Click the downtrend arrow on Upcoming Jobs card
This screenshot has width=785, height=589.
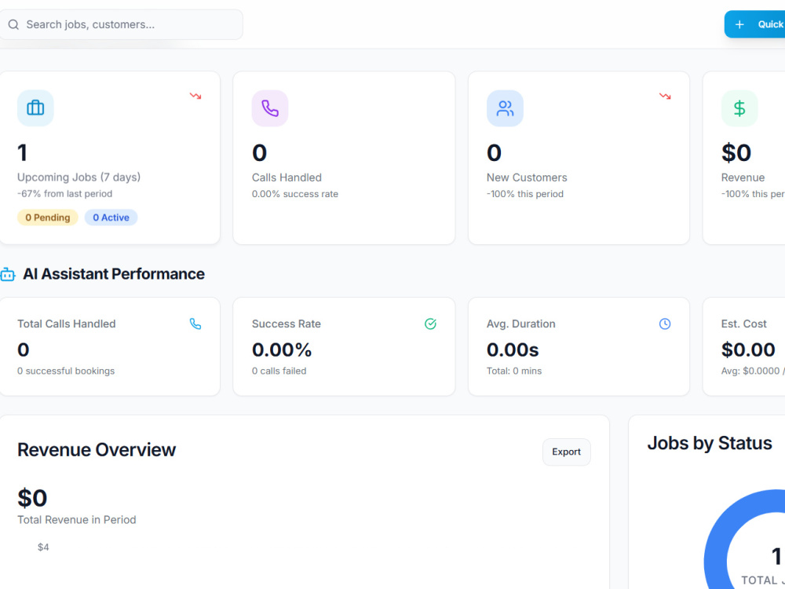(195, 96)
